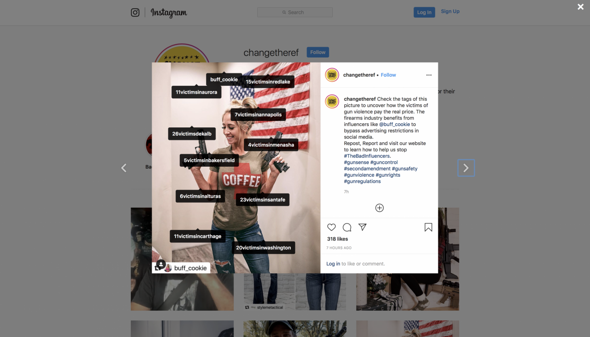The width and height of the screenshot is (590, 337).
Task: Click the Instagram camera logo icon
Action: [x=135, y=12]
